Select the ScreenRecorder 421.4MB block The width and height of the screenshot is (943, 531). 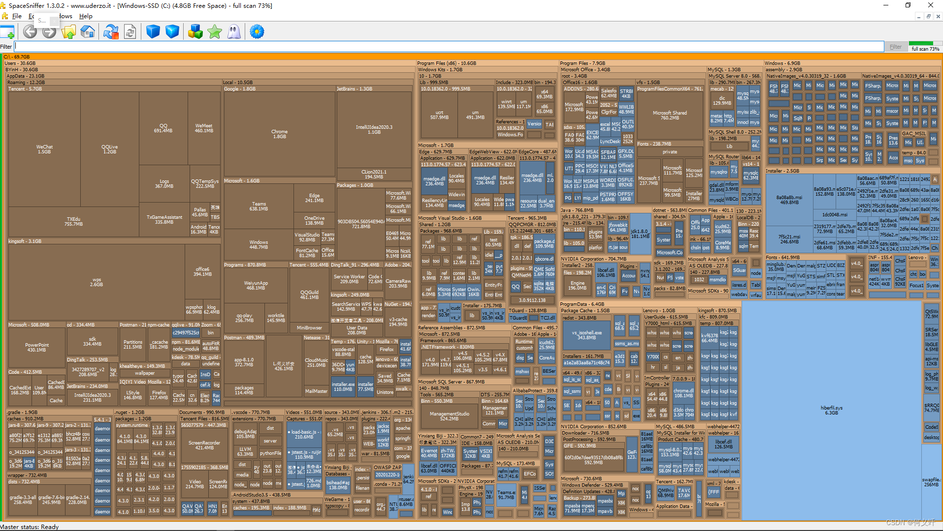[204, 445]
